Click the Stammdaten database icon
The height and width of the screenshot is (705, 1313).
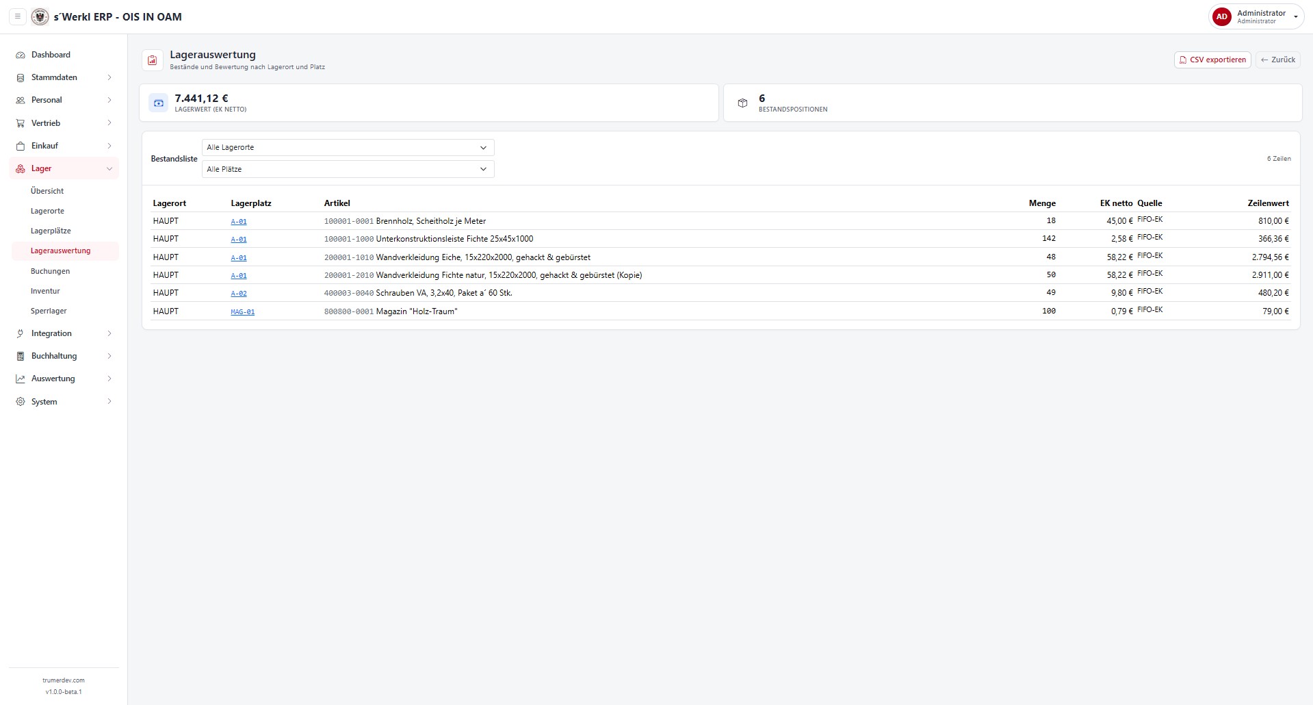pyautogui.click(x=21, y=77)
